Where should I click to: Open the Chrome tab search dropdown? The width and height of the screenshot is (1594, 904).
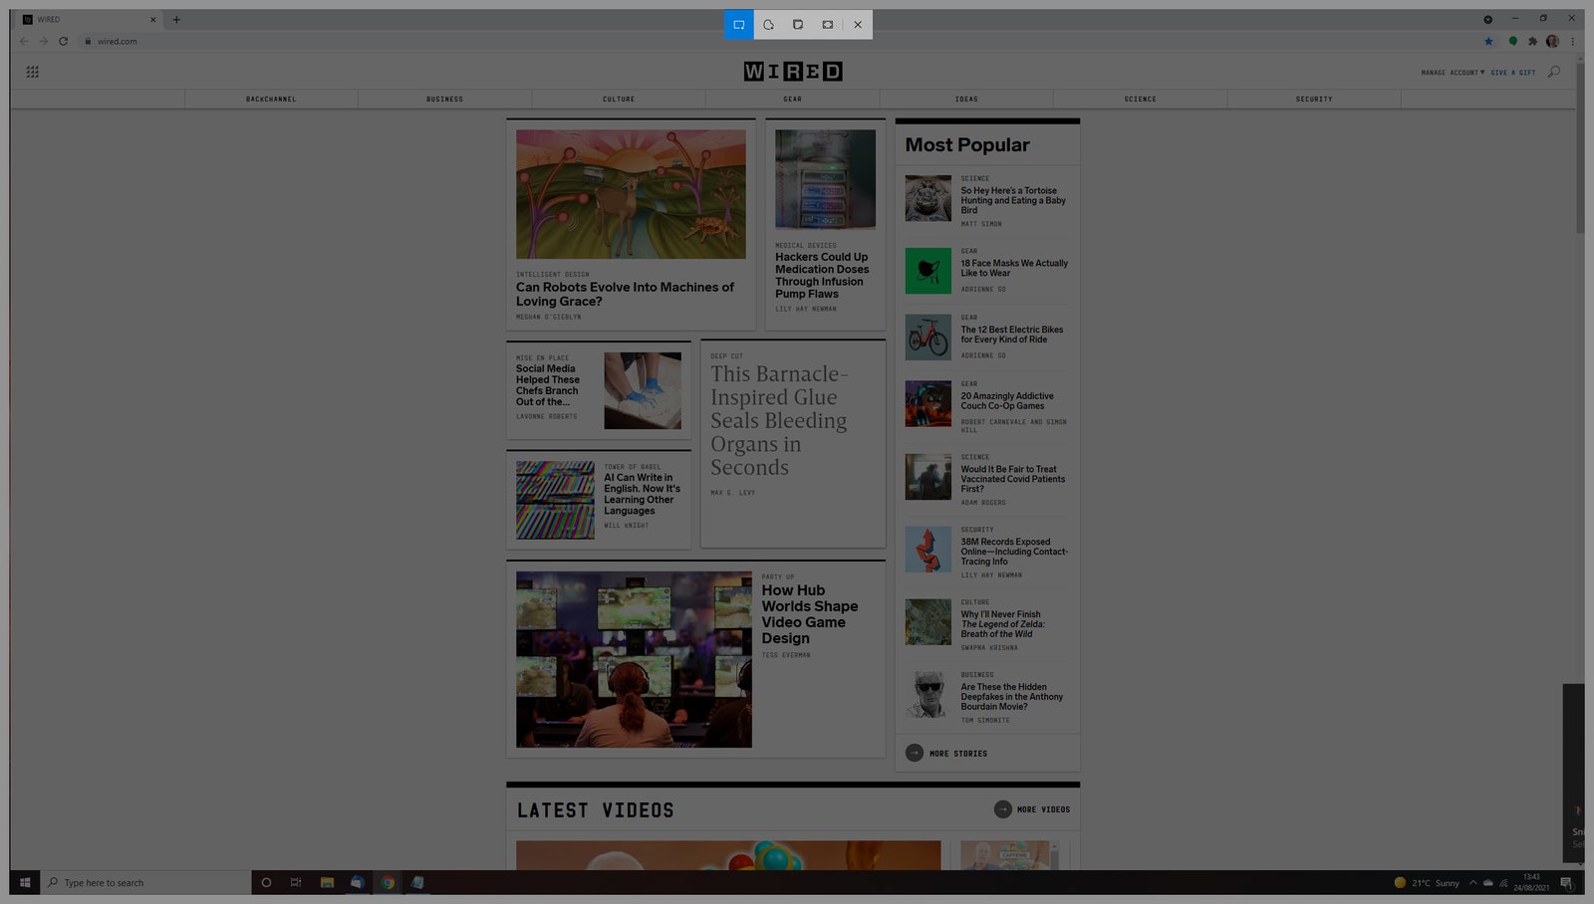[x=1487, y=19]
